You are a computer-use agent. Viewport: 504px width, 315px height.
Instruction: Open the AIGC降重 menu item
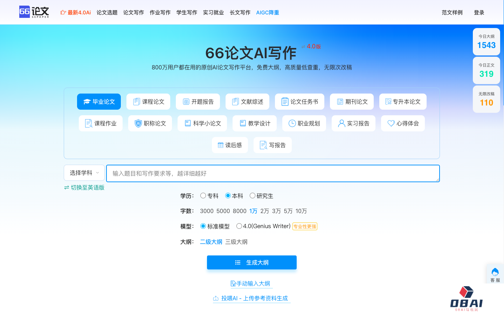pyautogui.click(x=267, y=12)
